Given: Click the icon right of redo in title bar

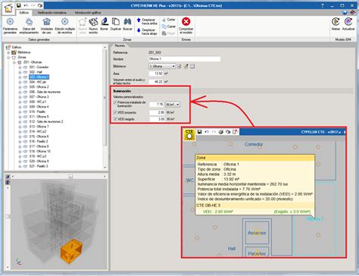Looking at the screenshot, I should tap(40, 5).
